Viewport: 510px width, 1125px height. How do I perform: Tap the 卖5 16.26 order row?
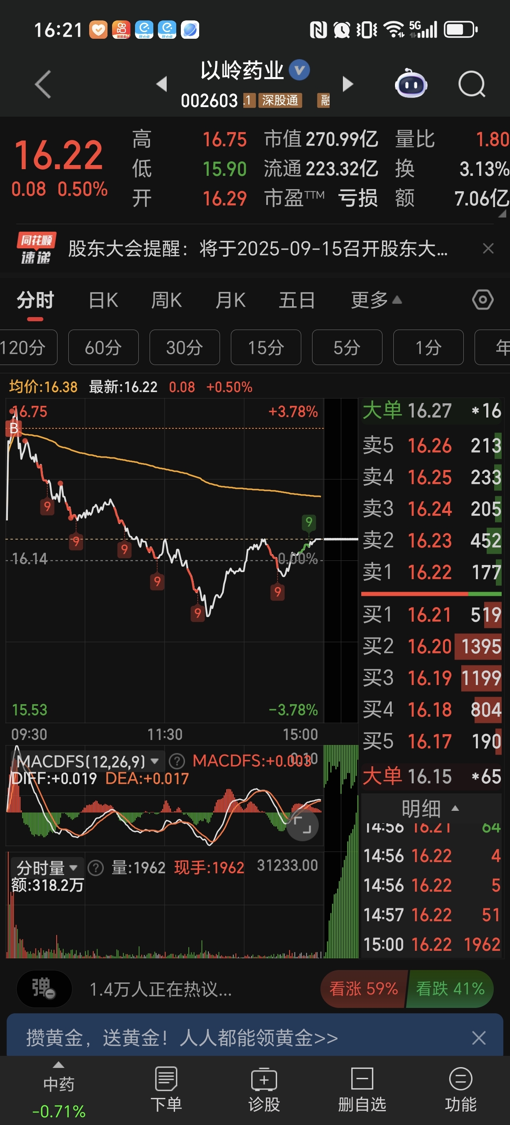coord(431,446)
